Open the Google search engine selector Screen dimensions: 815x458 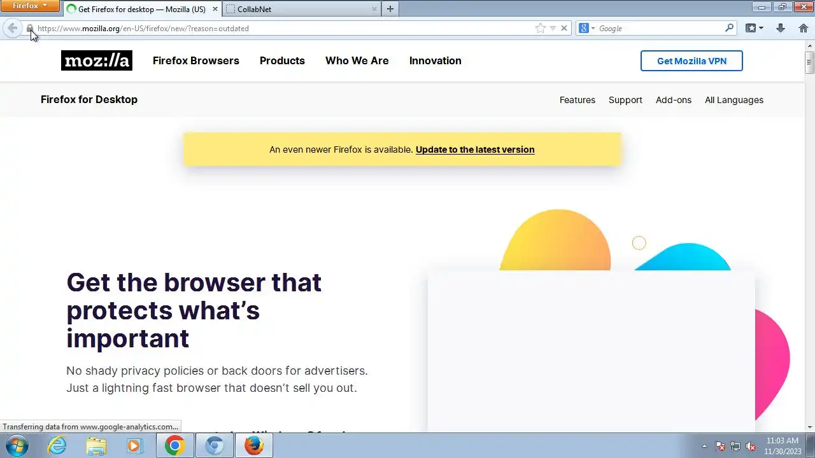point(586,28)
